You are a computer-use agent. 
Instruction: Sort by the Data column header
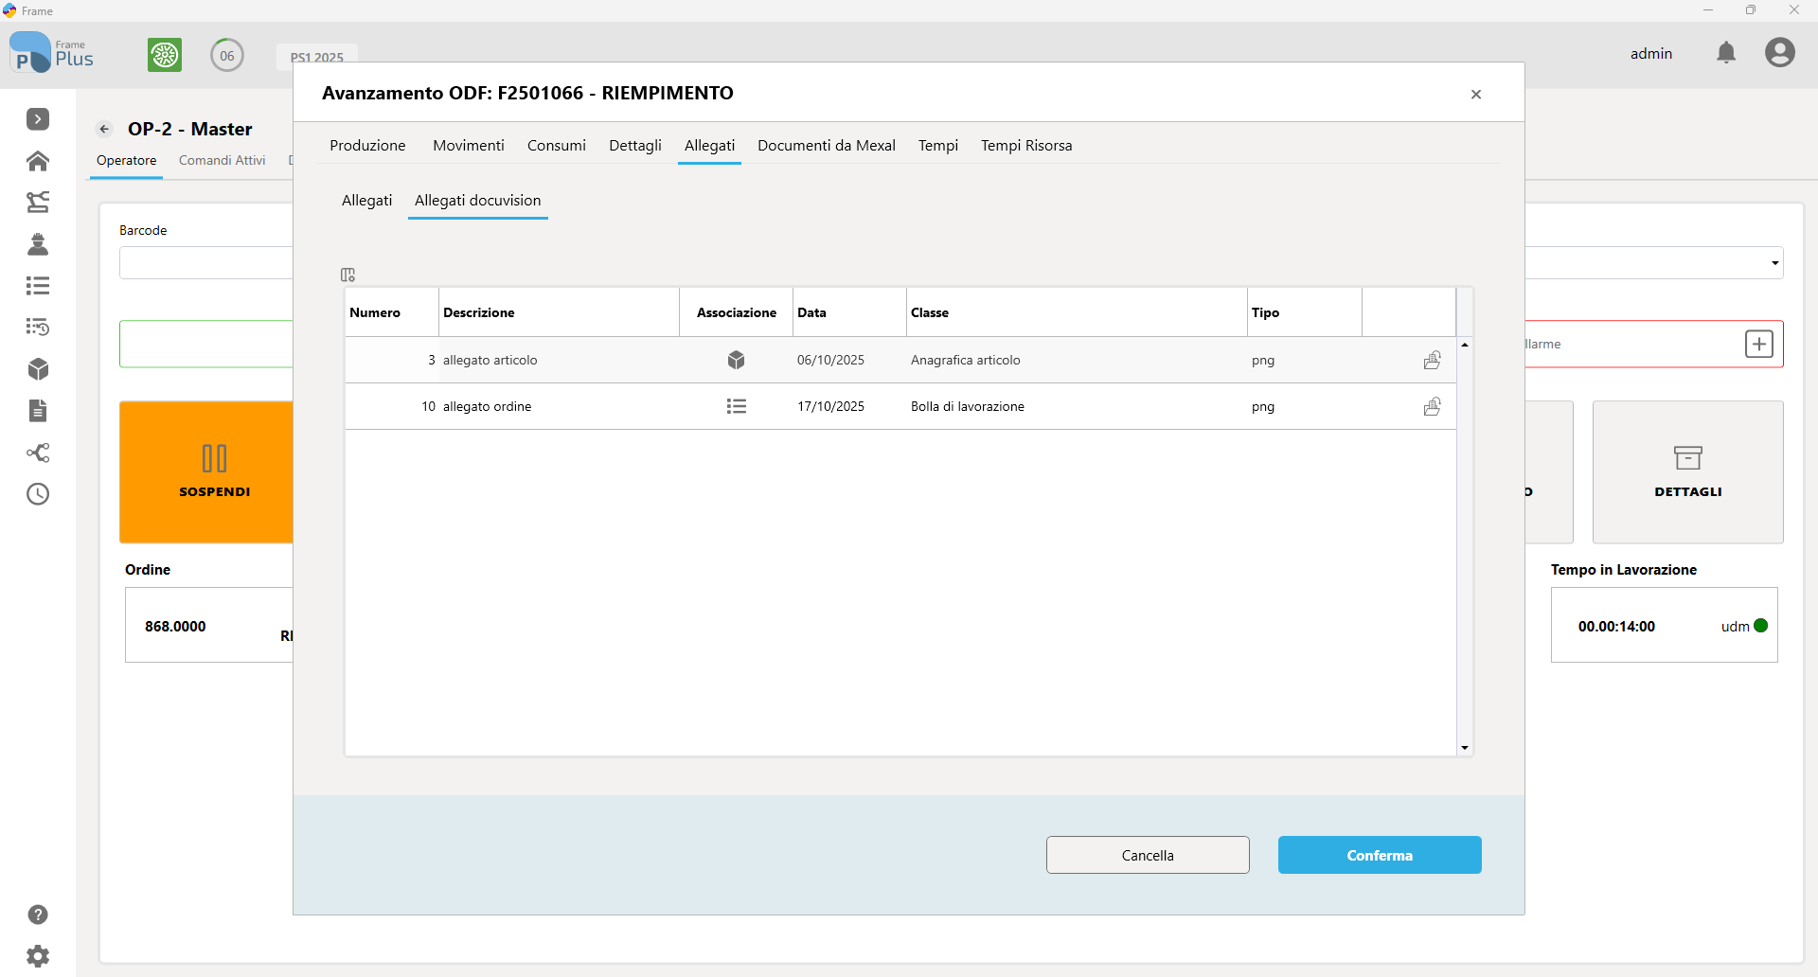tap(850, 312)
